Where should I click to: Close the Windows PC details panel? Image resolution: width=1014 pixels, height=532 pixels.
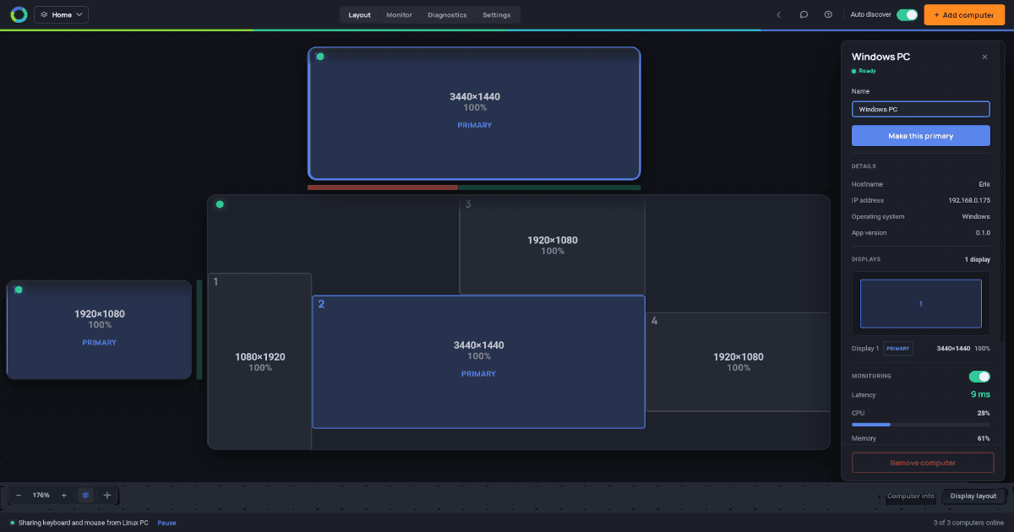click(x=984, y=57)
